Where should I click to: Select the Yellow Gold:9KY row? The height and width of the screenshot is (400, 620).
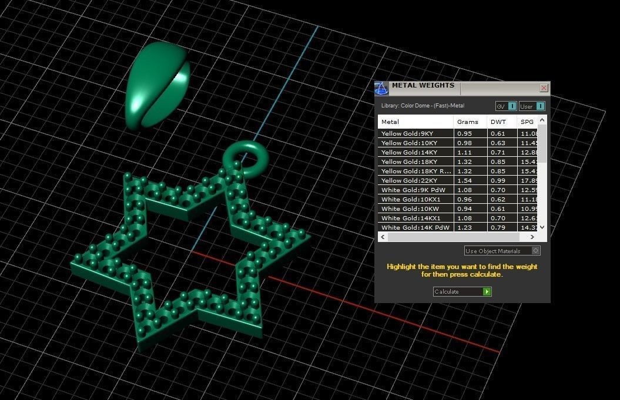pyautogui.click(x=458, y=133)
